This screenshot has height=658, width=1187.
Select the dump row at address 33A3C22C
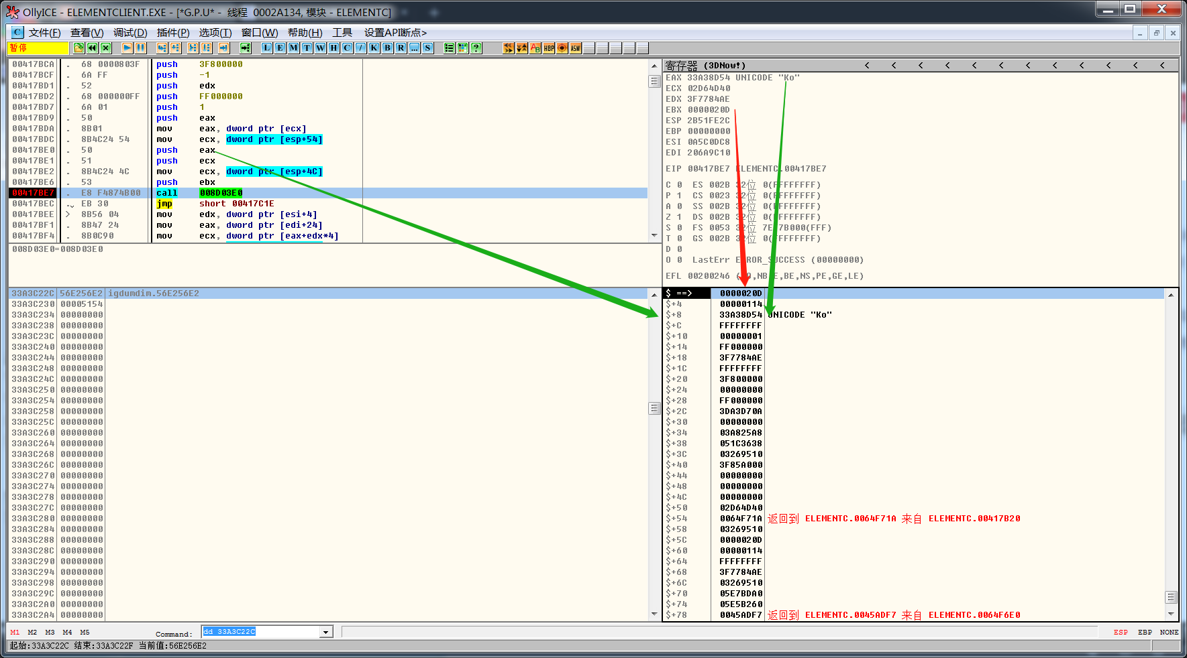329,293
